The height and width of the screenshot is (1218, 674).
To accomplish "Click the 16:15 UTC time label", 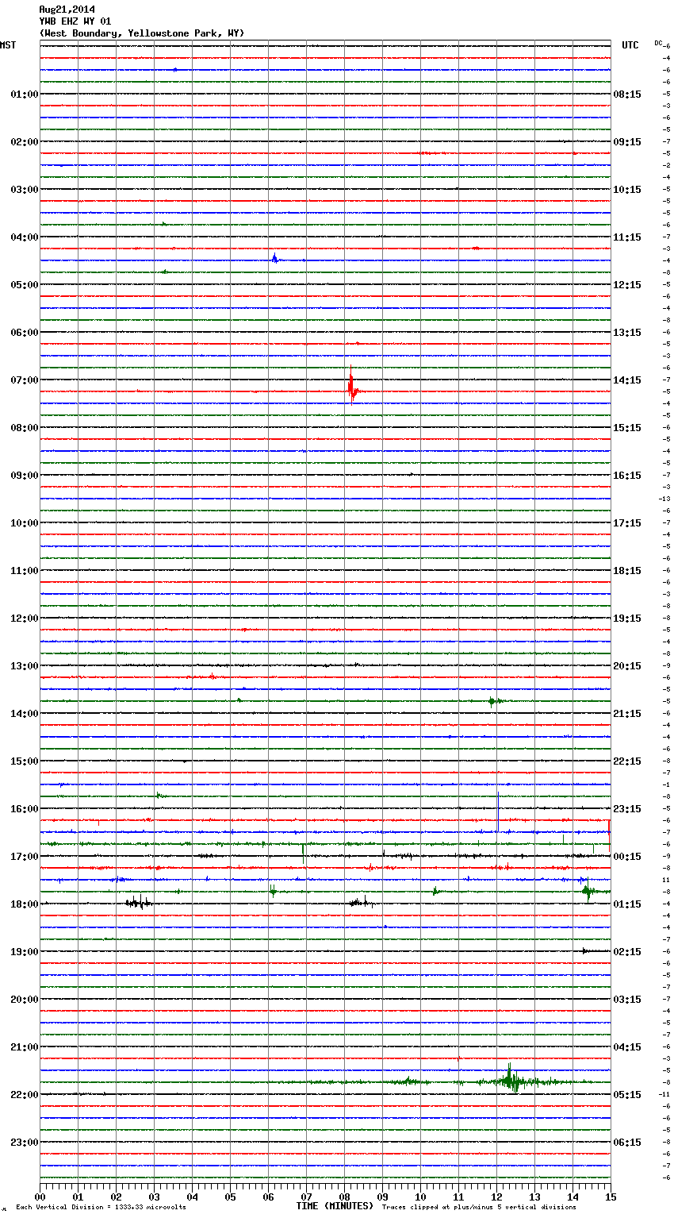I will pyautogui.click(x=627, y=476).
